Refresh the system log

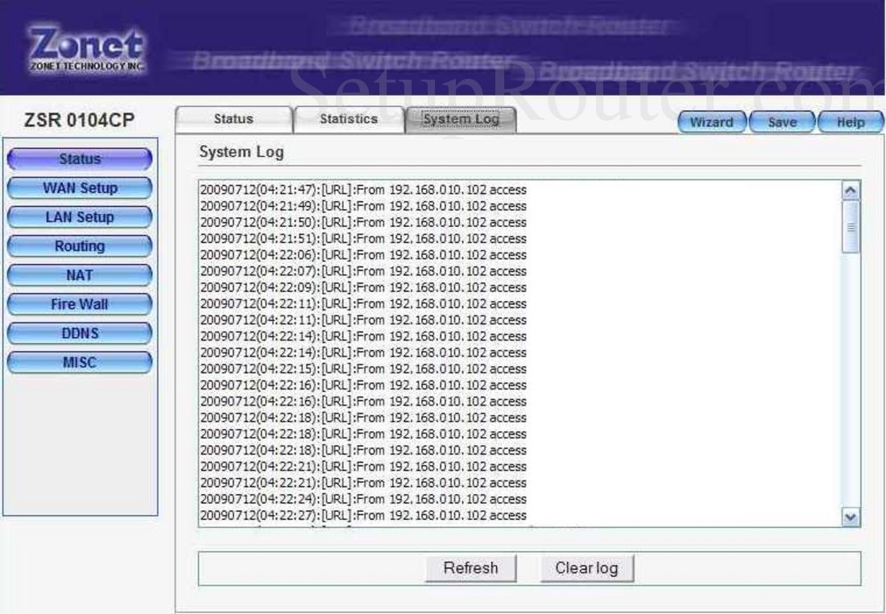[470, 568]
